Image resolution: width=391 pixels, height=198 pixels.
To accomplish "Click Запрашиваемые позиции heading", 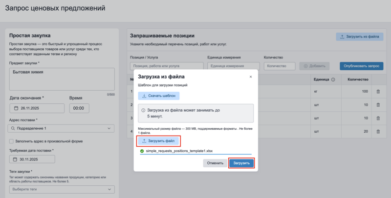I will (x=162, y=36).
